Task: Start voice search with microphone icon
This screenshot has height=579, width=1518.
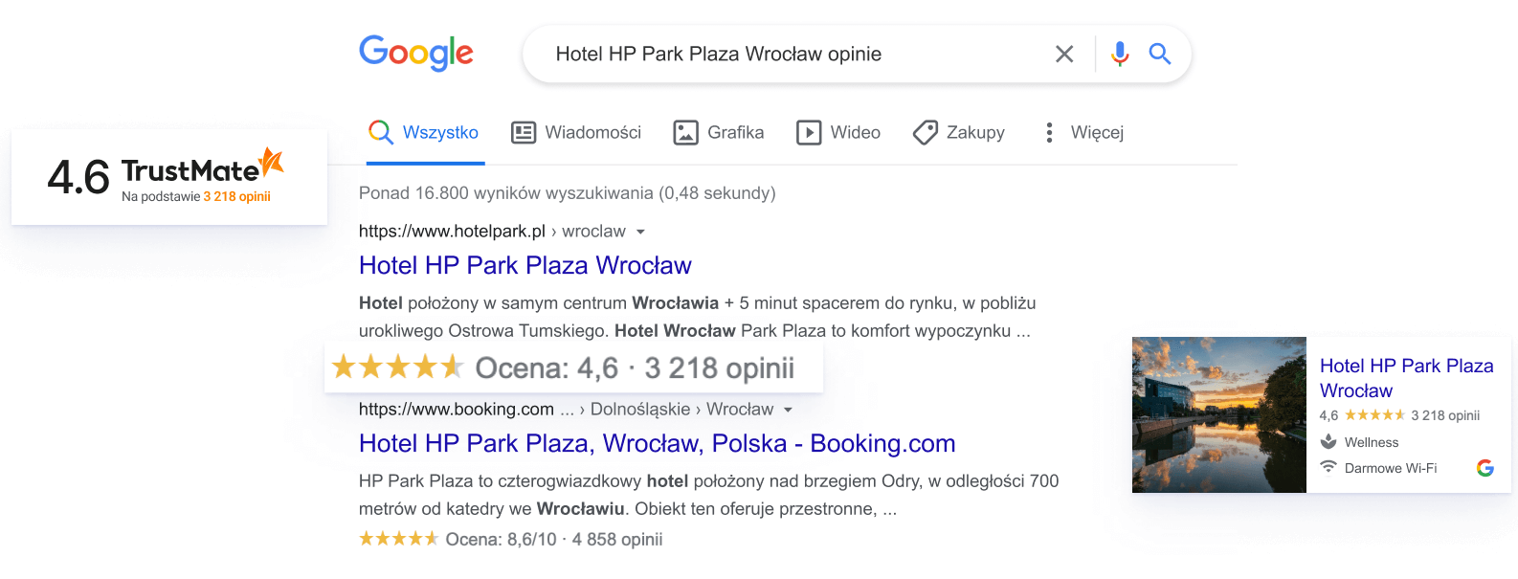Action: coord(1120,54)
